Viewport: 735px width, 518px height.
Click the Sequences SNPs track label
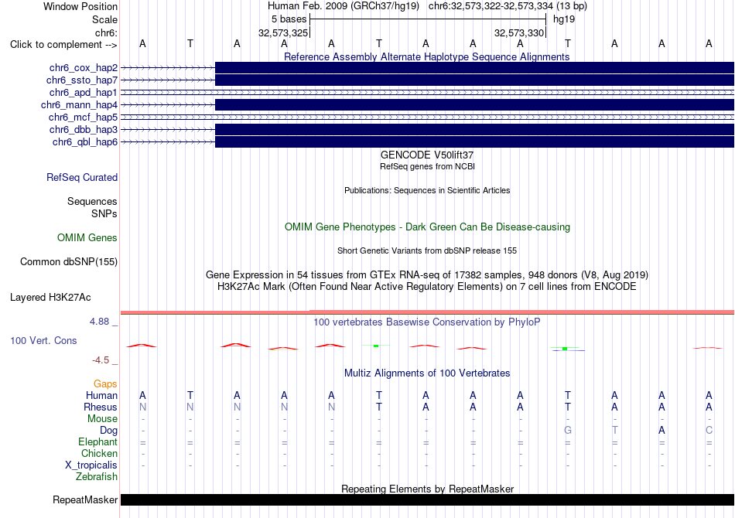pos(92,207)
